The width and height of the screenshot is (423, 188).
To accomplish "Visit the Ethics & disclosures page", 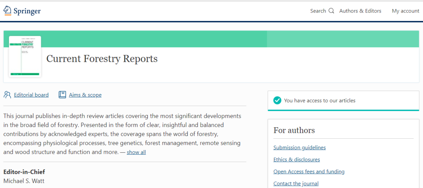I will point(296,159).
